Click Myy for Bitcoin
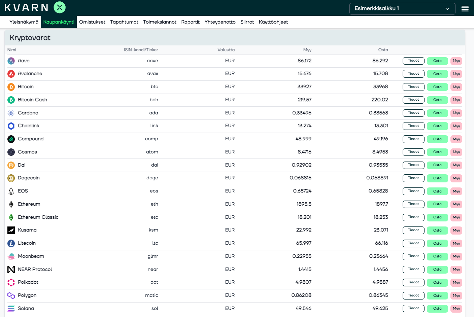This screenshot has height=317, width=474. (x=456, y=87)
